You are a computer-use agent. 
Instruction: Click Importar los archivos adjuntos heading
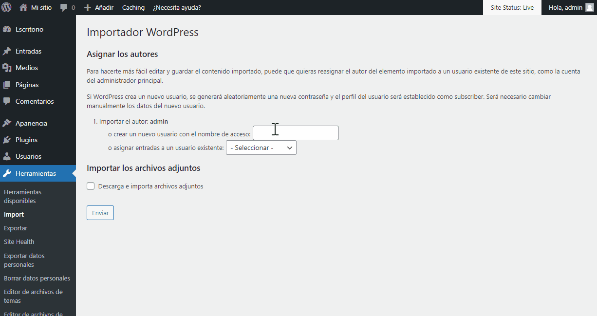pyautogui.click(x=144, y=168)
